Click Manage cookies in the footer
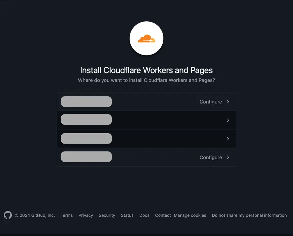Viewport: 293px width, 236px height. [x=190, y=215]
